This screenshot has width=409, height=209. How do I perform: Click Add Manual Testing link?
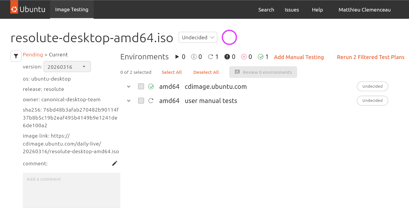click(299, 57)
